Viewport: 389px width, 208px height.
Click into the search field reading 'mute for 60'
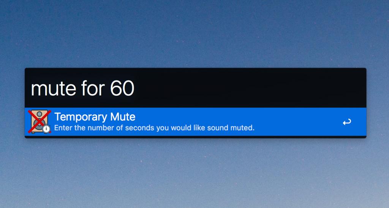tap(196, 88)
